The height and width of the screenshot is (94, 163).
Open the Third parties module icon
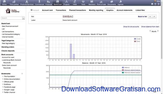(x=14, y=2)
